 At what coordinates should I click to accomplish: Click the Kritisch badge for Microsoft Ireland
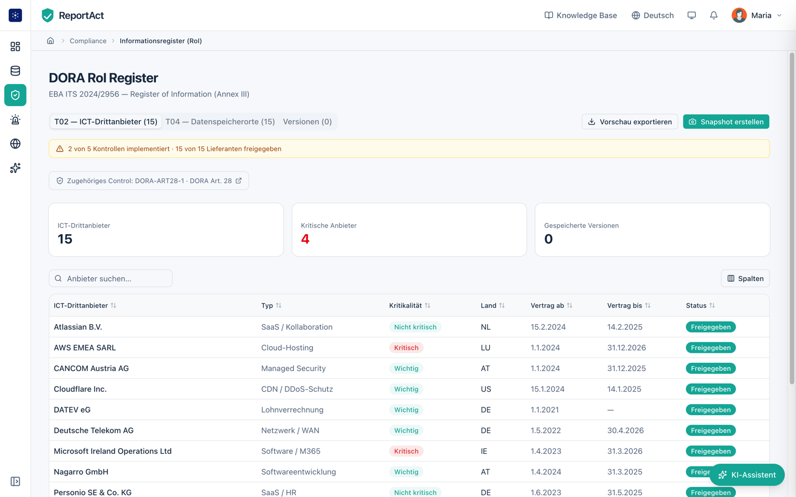point(406,451)
